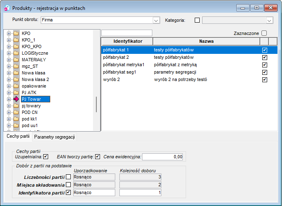Expand the pj towary tree node
This screenshot has width=282, height=206.
tap(9, 106)
